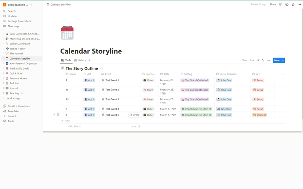The image size is (303, 189).
Task: Click Add a page in sidebar
Action: tap(14, 98)
